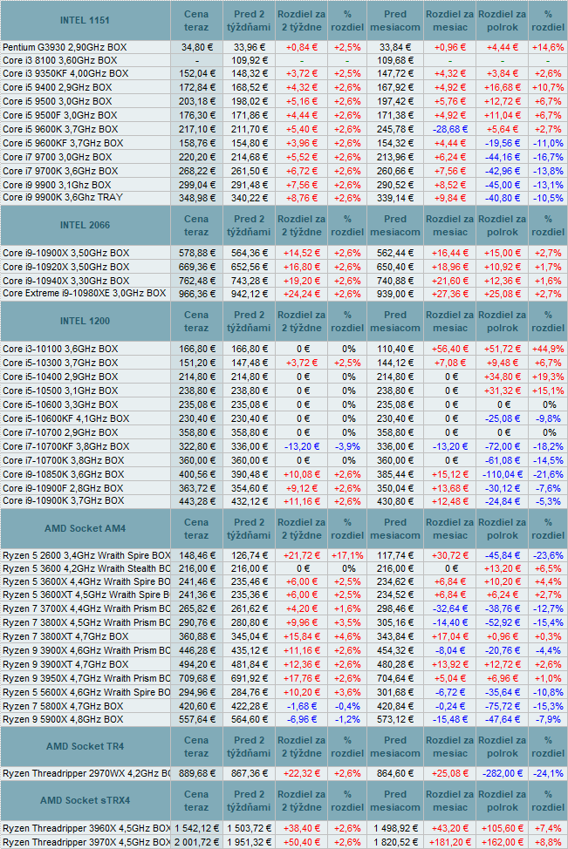Click Ryzen 9 5900X half-year difference -47,64 €
The width and height of the screenshot is (568, 849).
(x=502, y=720)
